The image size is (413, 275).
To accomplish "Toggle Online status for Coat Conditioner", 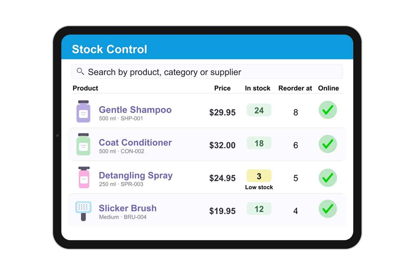I will (x=328, y=144).
